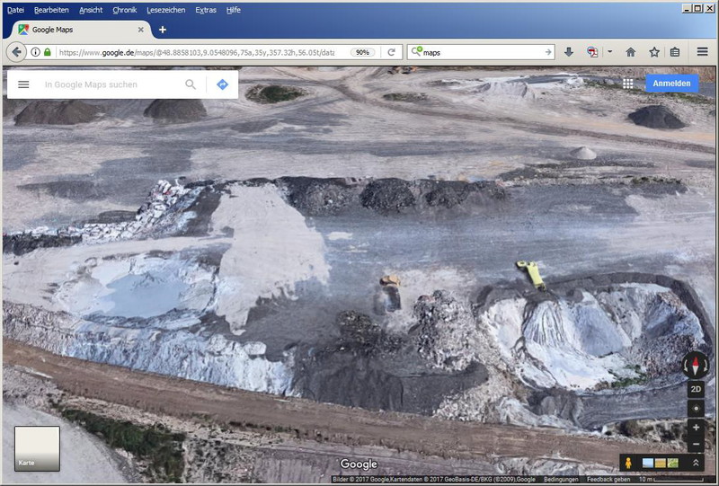Click the blue Anmelden button
The width and height of the screenshot is (719, 486).
pyautogui.click(x=671, y=84)
